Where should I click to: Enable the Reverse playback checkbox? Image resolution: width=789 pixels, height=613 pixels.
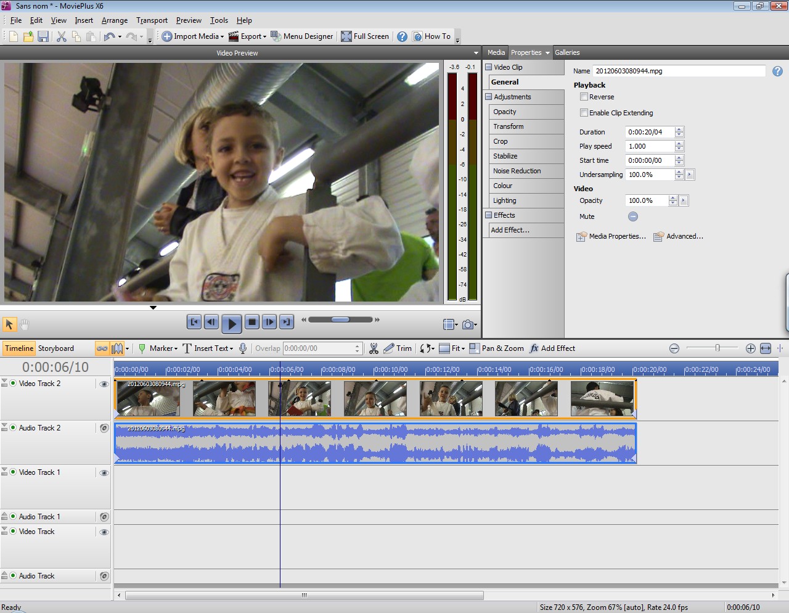(x=584, y=97)
